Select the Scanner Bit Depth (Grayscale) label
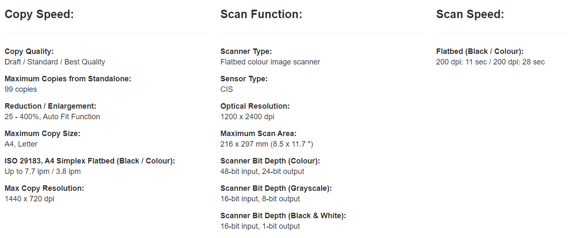 click(276, 188)
